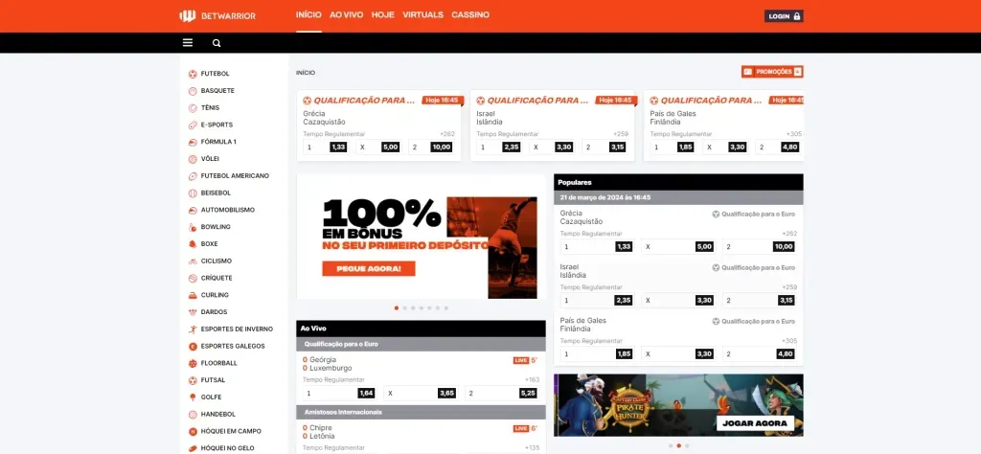
Task: Select the first bonus banner carousel dot
Action: (397, 308)
